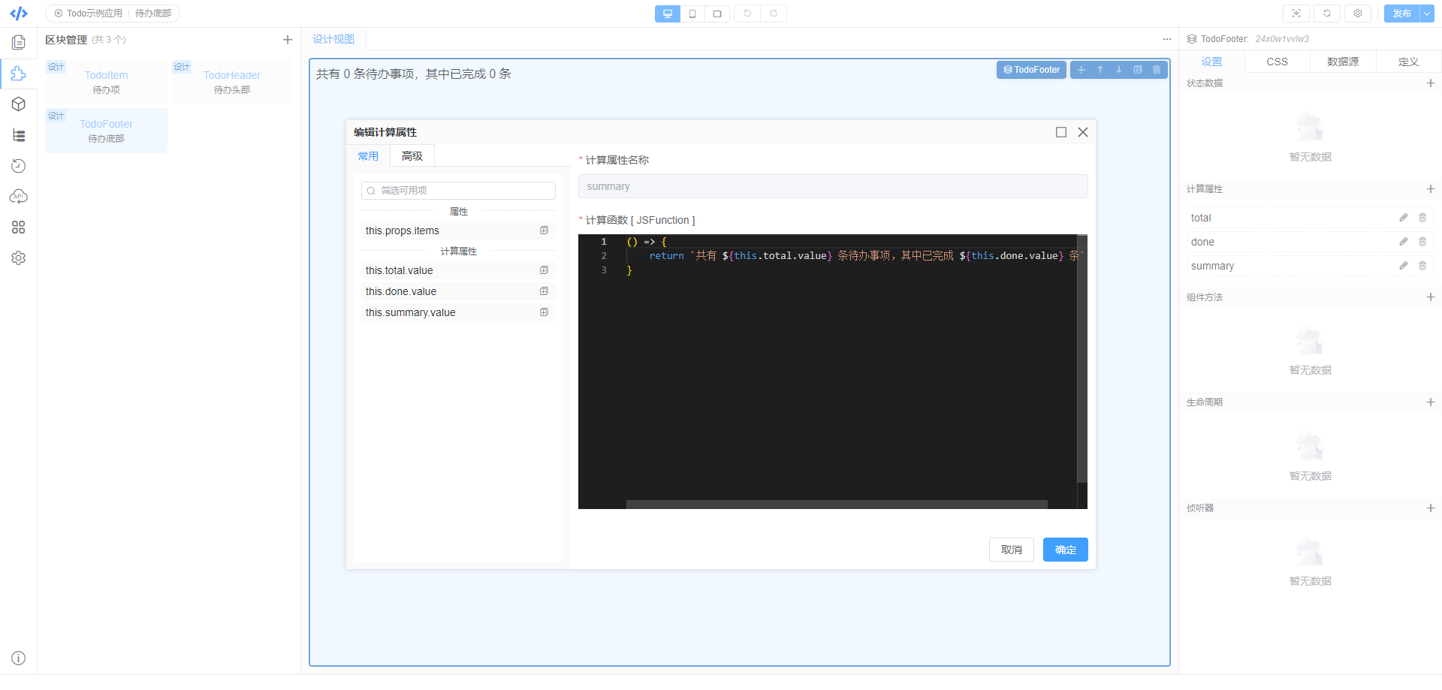
Task: Edit the done computed property
Action: (x=1404, y=242)
